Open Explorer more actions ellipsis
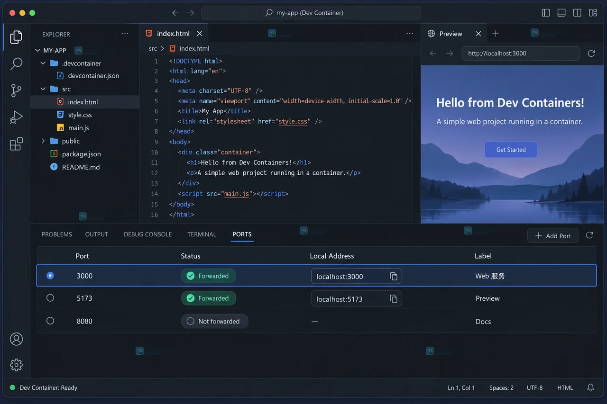Viewport: 607px width, 404px height. click(125, 34)
